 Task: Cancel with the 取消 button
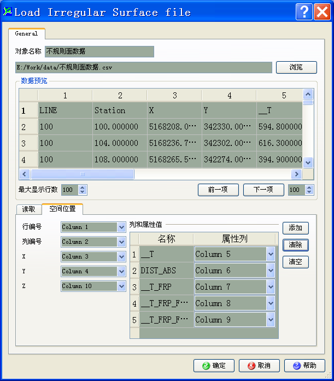tap(259, 366)
